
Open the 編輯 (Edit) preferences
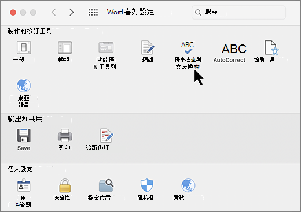[x=148, y=47]
